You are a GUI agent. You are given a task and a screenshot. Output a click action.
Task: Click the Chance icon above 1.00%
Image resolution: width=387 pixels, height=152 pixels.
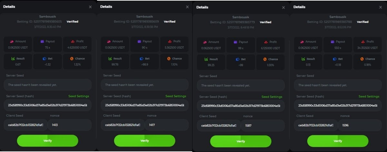coord(265,59)
